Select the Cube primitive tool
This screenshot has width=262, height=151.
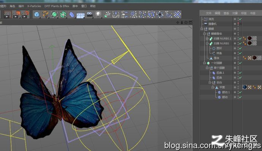37,14
